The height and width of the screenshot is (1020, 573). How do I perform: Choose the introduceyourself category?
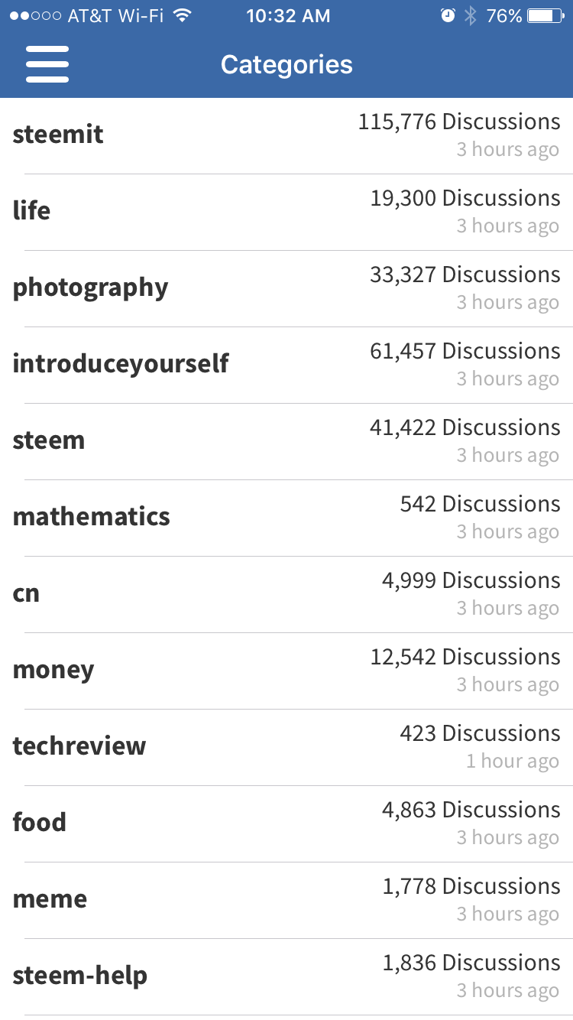click(x=286, y=365)
